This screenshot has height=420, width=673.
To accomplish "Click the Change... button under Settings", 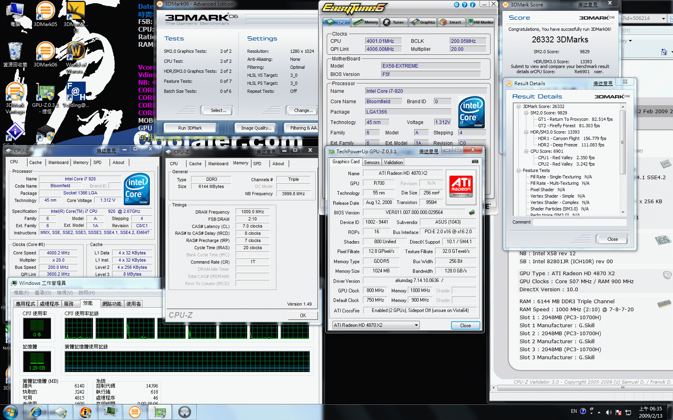I will click(303, 110).
